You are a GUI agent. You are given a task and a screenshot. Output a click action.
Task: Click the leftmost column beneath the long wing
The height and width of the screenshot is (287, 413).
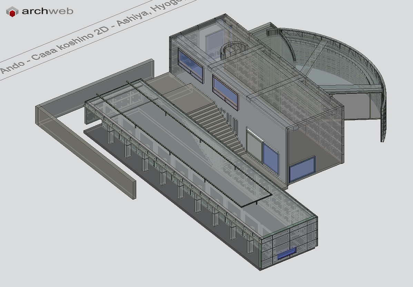point(110,135)
